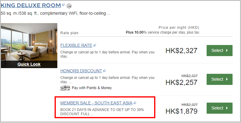Select the Honors Discount rate at HK$2,257
The image size is (241, 123).
point(220,79)
